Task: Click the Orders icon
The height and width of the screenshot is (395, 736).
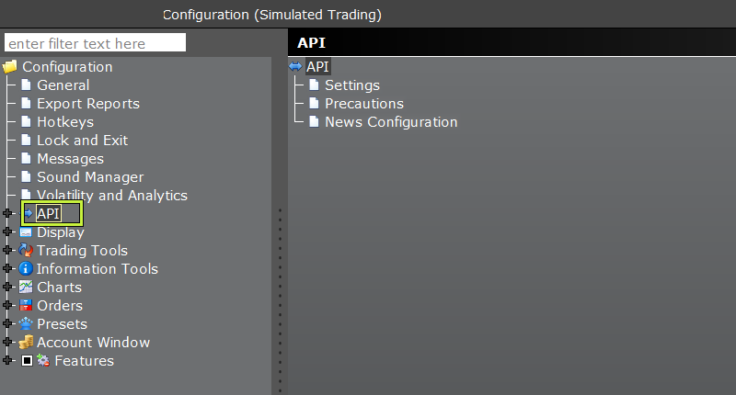Action: tap(26, 306)
